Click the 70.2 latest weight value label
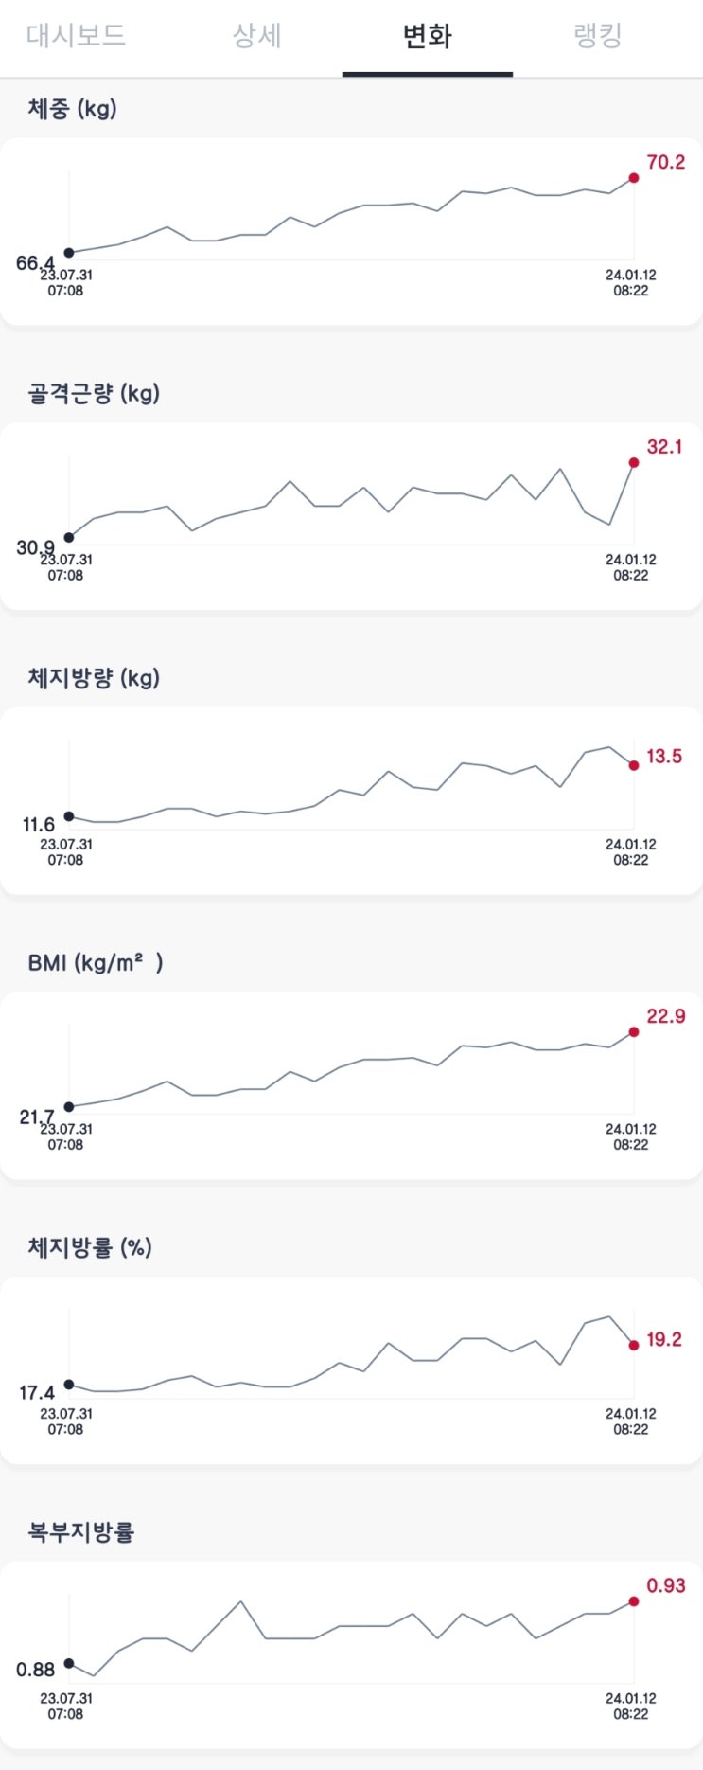This screenshot has width=703, height=1770. click(x=665, y=162)
